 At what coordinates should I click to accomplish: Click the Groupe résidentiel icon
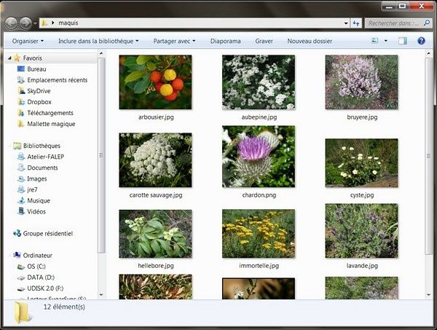[17, 233]
